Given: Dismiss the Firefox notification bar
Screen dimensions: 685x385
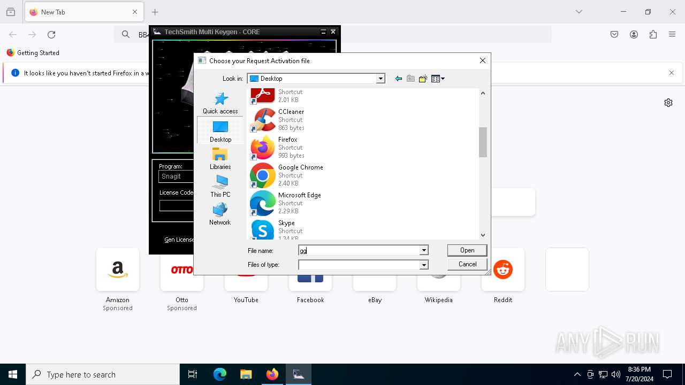Looking at the screenshot, I should [x=672, y=73].
